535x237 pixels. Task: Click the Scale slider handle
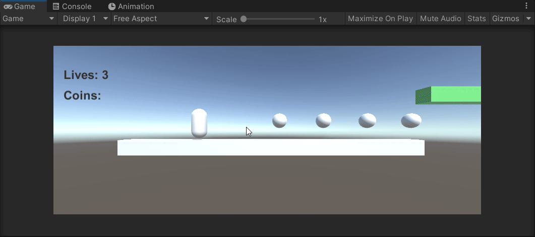[243, 19]
